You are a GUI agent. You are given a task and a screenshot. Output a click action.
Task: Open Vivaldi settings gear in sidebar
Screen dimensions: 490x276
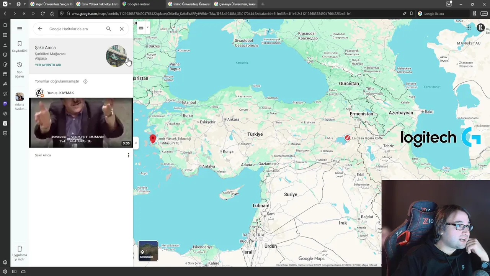point(5,262)
